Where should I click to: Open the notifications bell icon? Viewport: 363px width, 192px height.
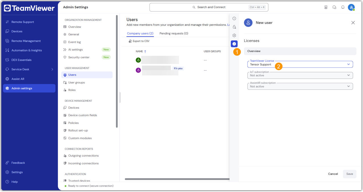click(343, 7)
